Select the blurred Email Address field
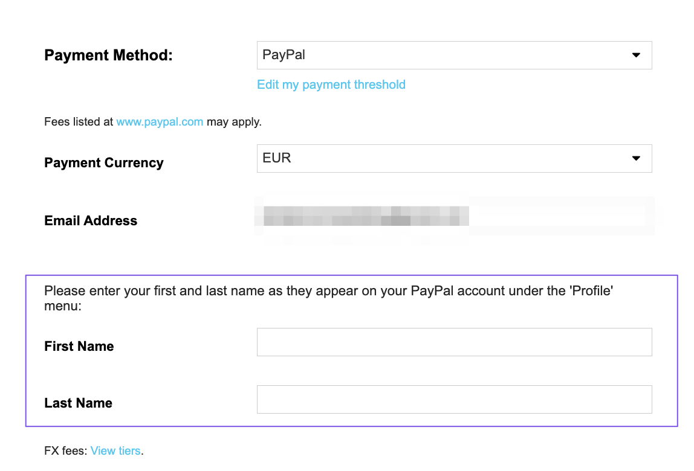The image size is (694, 471). click(454, 216)
